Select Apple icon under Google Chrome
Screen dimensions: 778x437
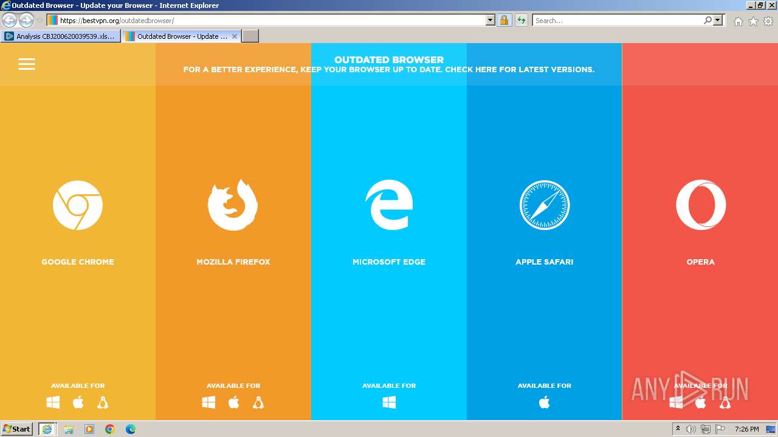(x=78, y=402)
